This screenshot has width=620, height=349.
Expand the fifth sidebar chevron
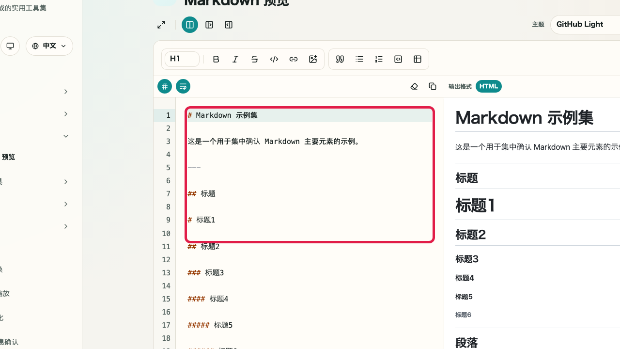[x=66, y=204]
